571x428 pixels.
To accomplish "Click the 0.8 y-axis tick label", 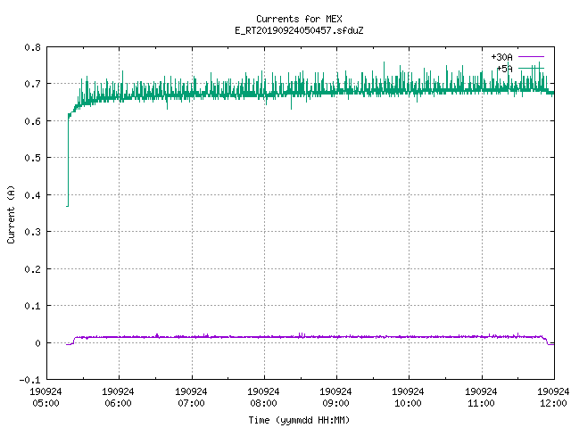I will click(32, 47).
